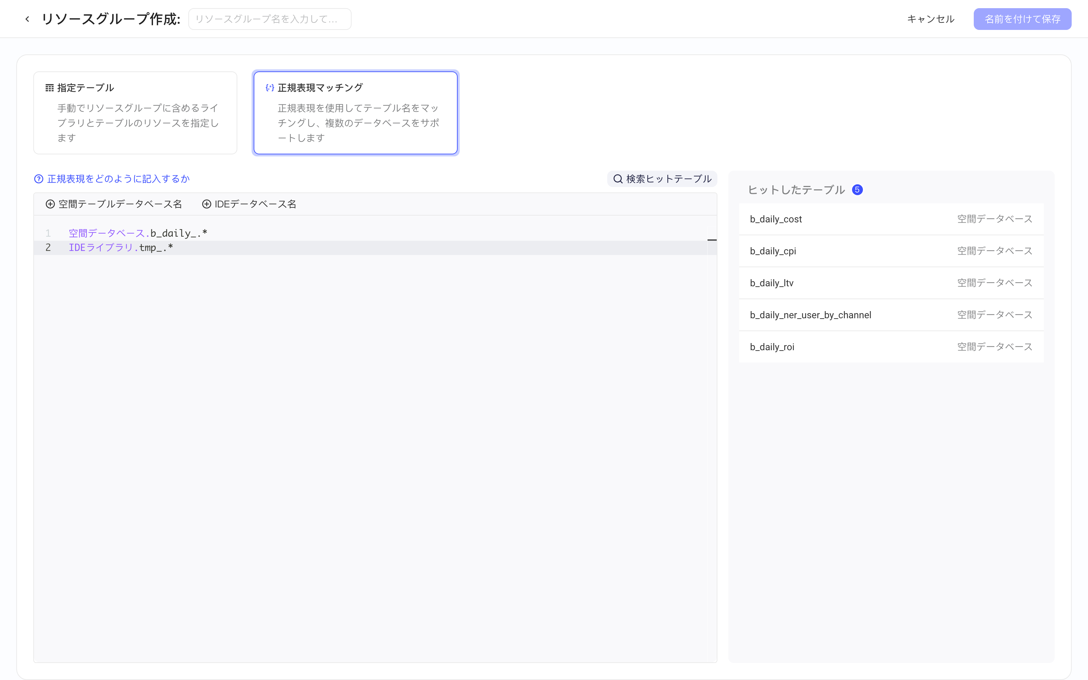Click the ヒットしたテーブル heading
1088x680 pixels.
tap(796, 190)
